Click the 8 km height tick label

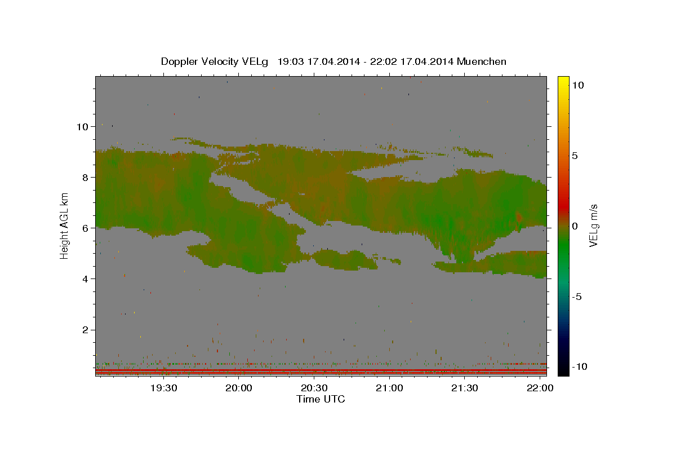pos(84,177)
